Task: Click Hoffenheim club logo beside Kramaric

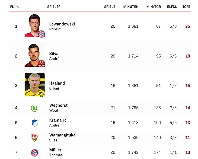Action: [34, 123]
